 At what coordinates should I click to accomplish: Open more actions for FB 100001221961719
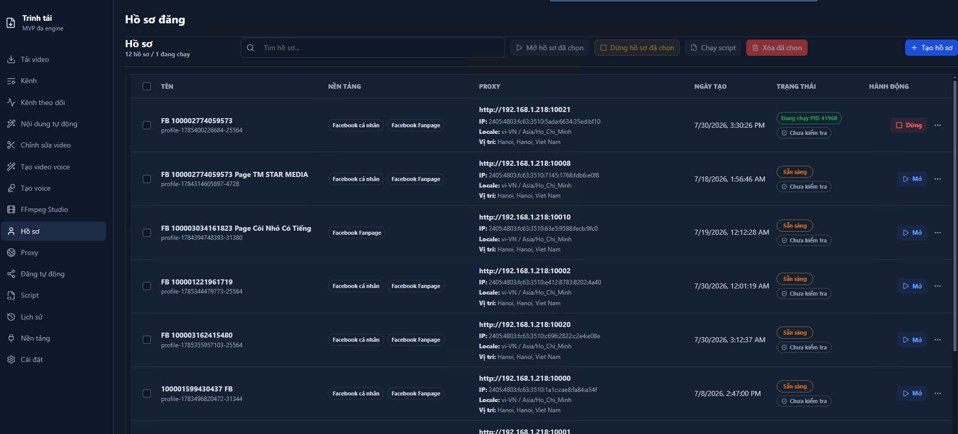[938, 286]
